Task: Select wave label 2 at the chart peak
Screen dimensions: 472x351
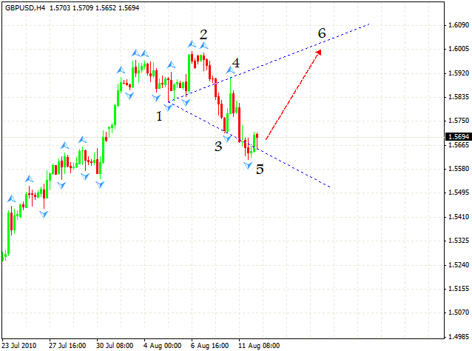Action: [203, 35]
